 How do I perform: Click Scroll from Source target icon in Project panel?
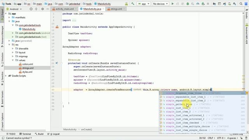(31, 9)
